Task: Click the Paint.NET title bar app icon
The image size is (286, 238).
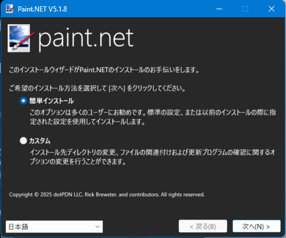Action: point(10,9)
